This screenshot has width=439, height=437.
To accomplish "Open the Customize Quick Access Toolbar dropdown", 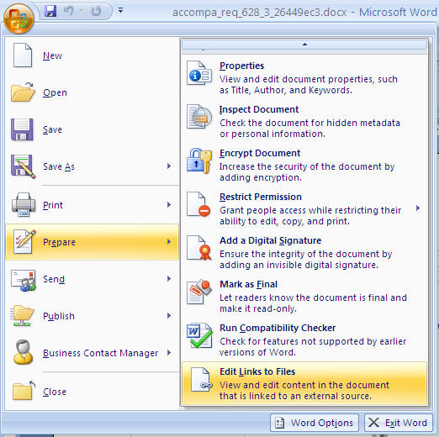I will [120, 11].
